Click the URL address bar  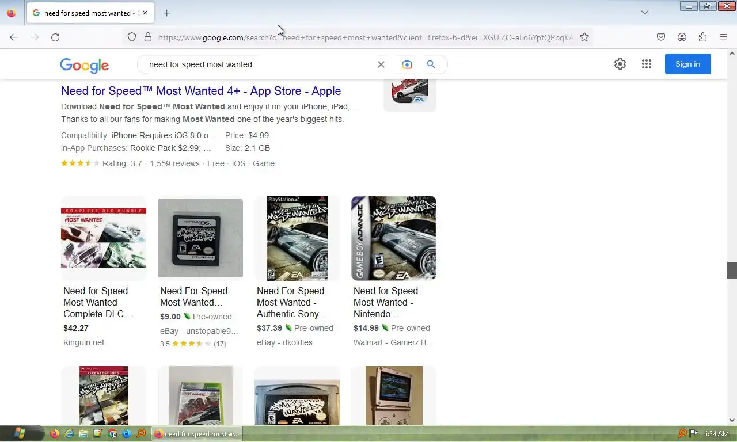click(366, 37)
